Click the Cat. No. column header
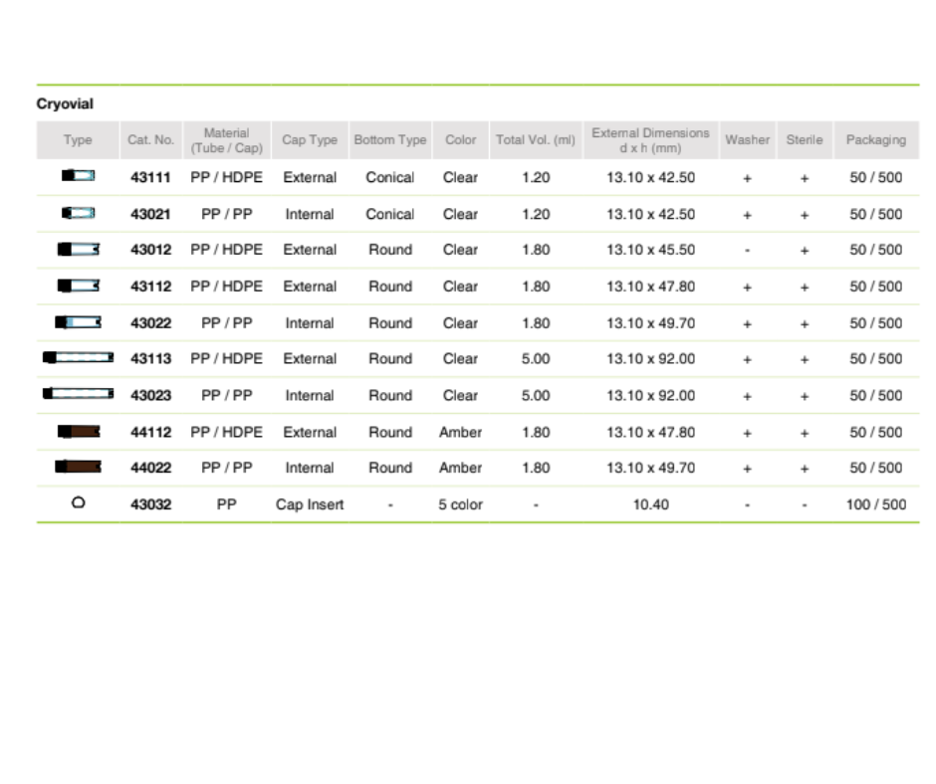 point(150,140)
